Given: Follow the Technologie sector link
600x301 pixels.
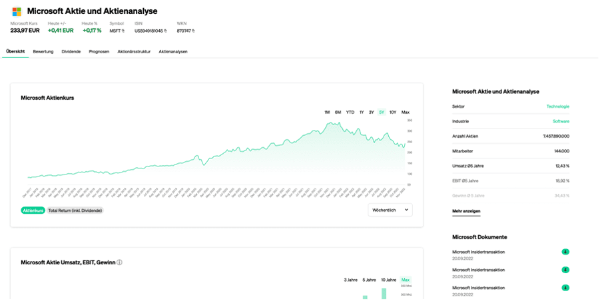Looking at the screenshot, I should pyautogui.click(x=558, y=107).
